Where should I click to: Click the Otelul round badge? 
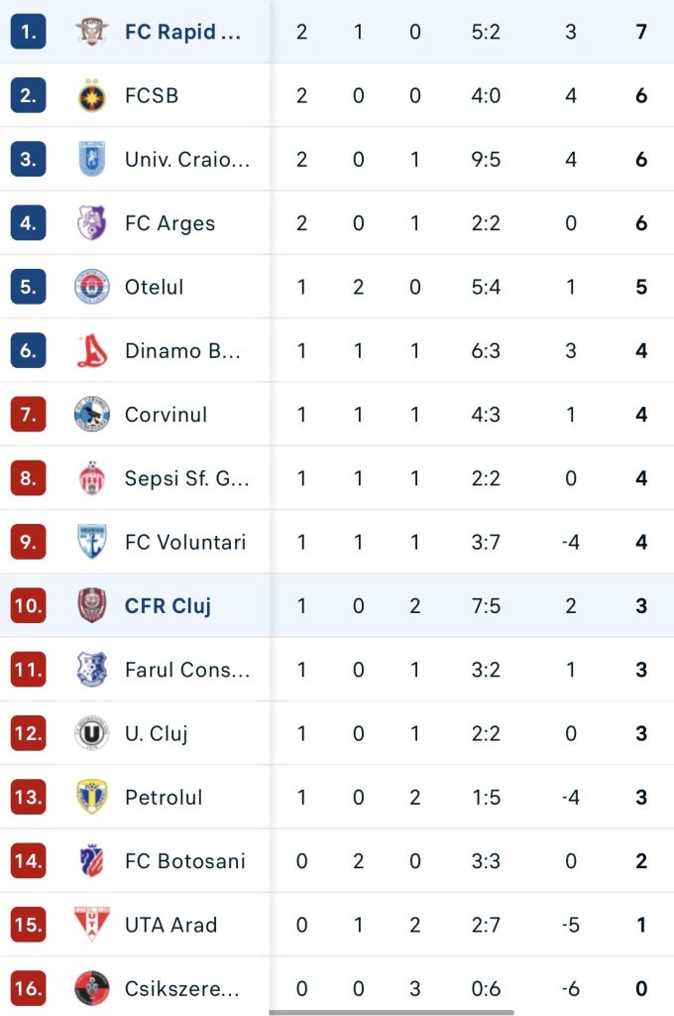point(91,287)
